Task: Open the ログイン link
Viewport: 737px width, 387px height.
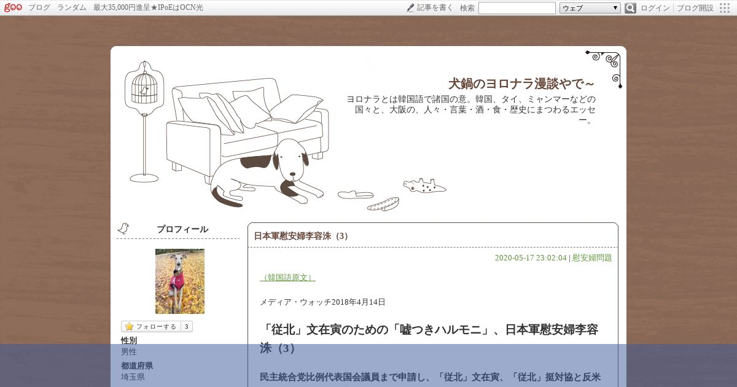Action: tap(655, 8)
